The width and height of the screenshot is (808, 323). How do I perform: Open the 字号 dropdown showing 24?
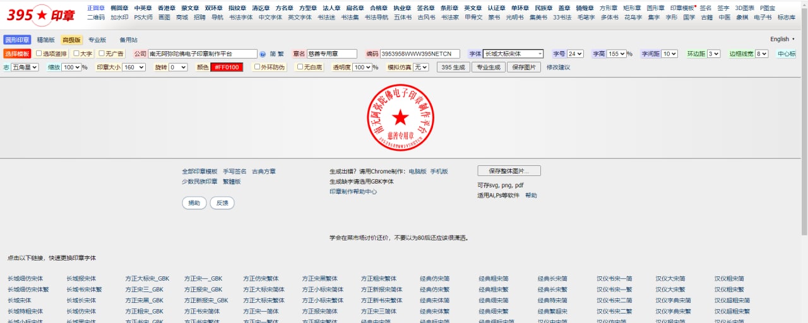575,54
